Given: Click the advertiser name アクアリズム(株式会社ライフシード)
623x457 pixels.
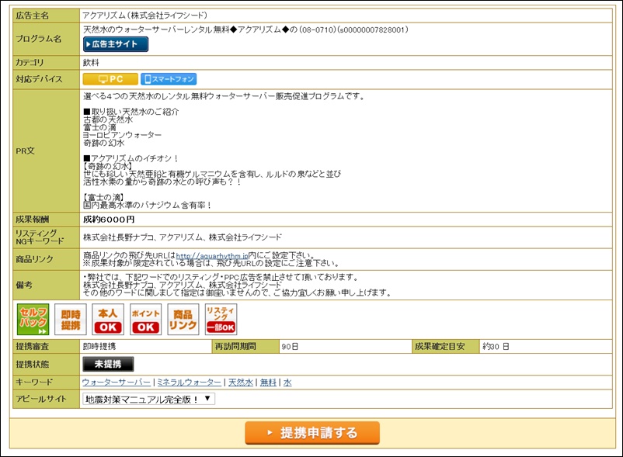Looking at the screenshot, I should (145, 16).
